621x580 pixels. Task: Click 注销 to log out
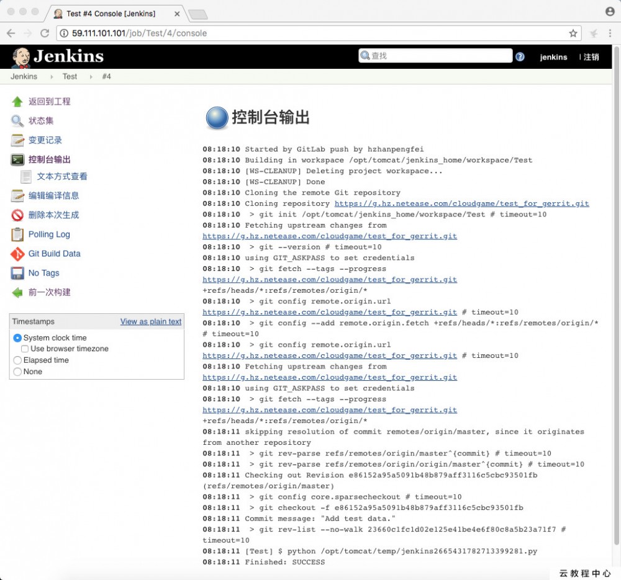590,56
